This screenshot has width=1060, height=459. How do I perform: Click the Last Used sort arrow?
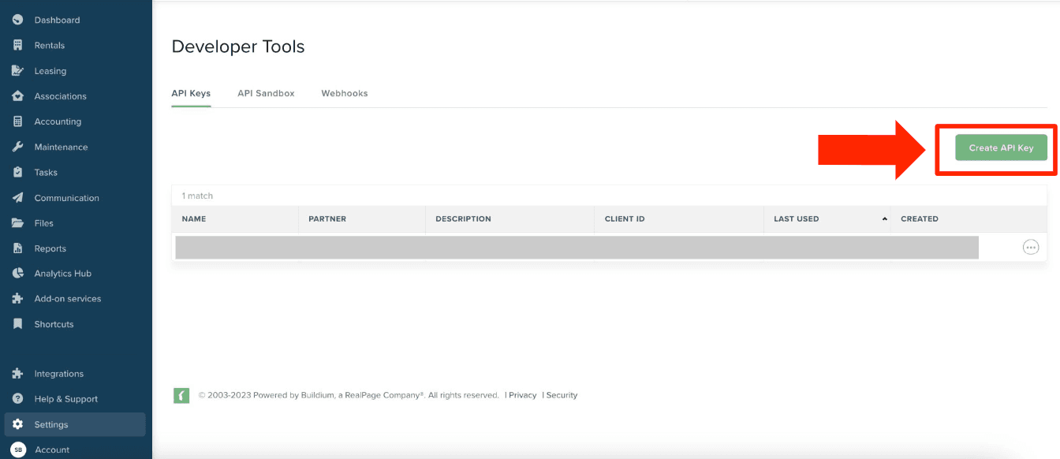pyautogui.click(x=884, y=218)
